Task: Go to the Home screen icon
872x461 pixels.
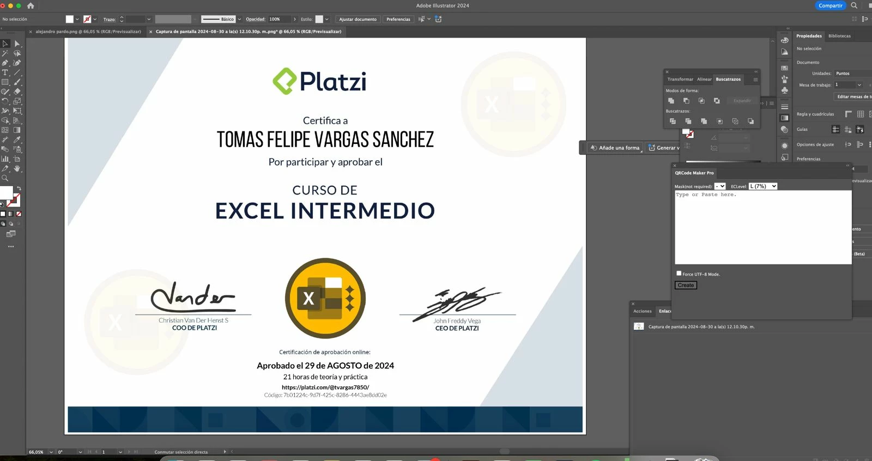Action: (31, 5)
